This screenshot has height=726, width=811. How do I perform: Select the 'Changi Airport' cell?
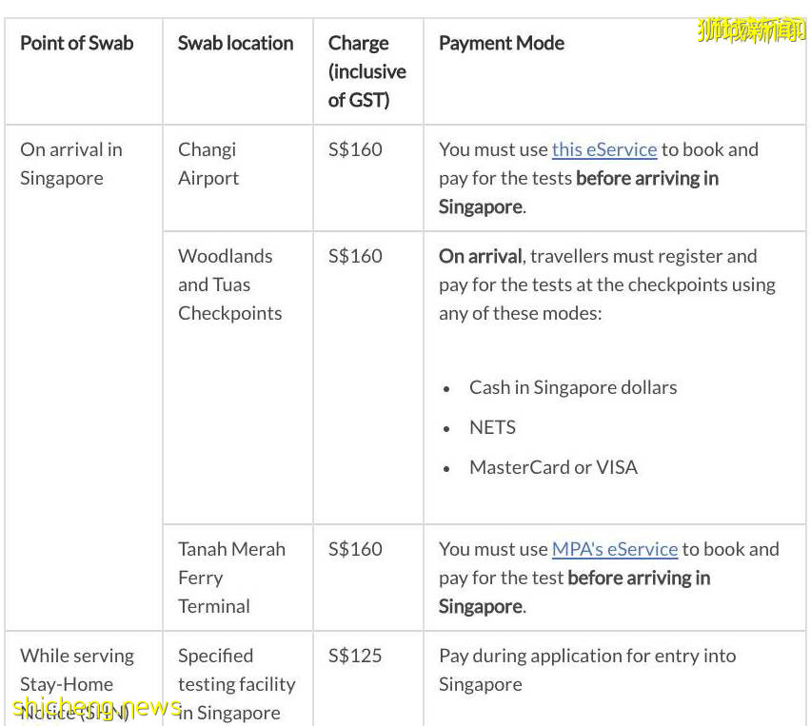(x=208, y=164)
